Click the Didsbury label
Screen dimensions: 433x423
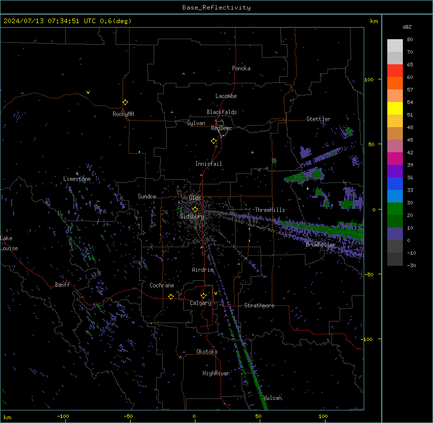click(192, 217)
